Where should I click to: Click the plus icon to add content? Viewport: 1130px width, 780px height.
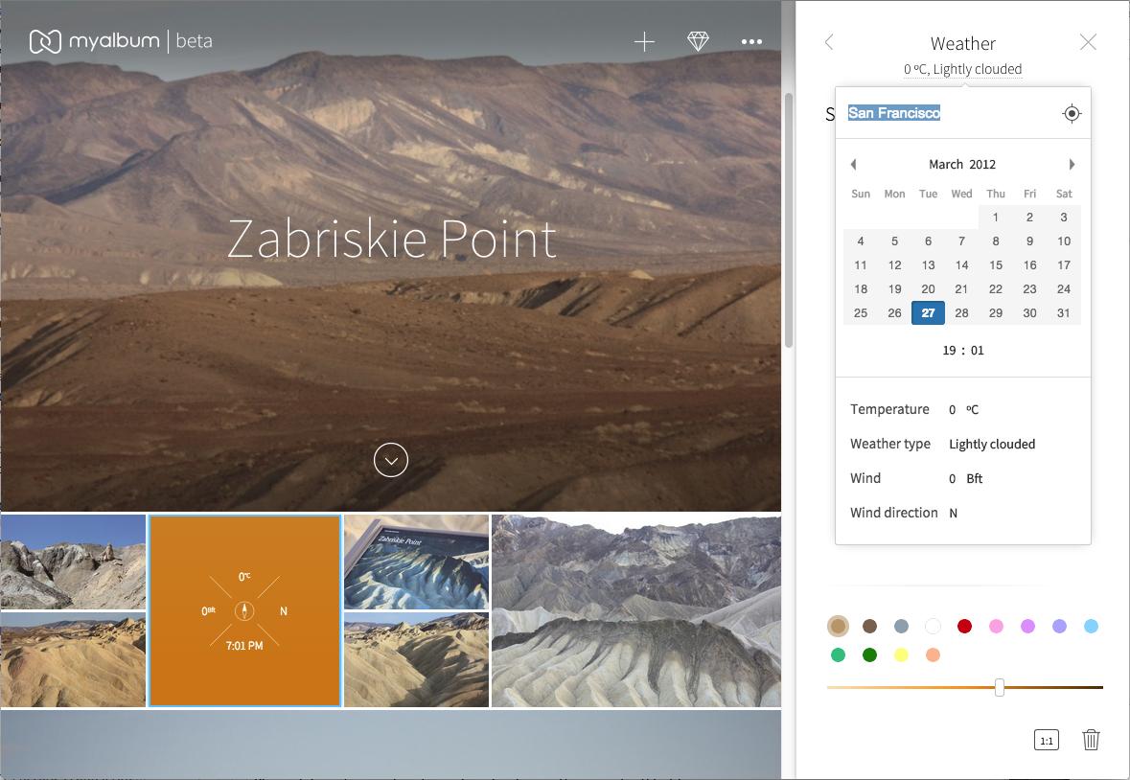(x=644, y=42)
